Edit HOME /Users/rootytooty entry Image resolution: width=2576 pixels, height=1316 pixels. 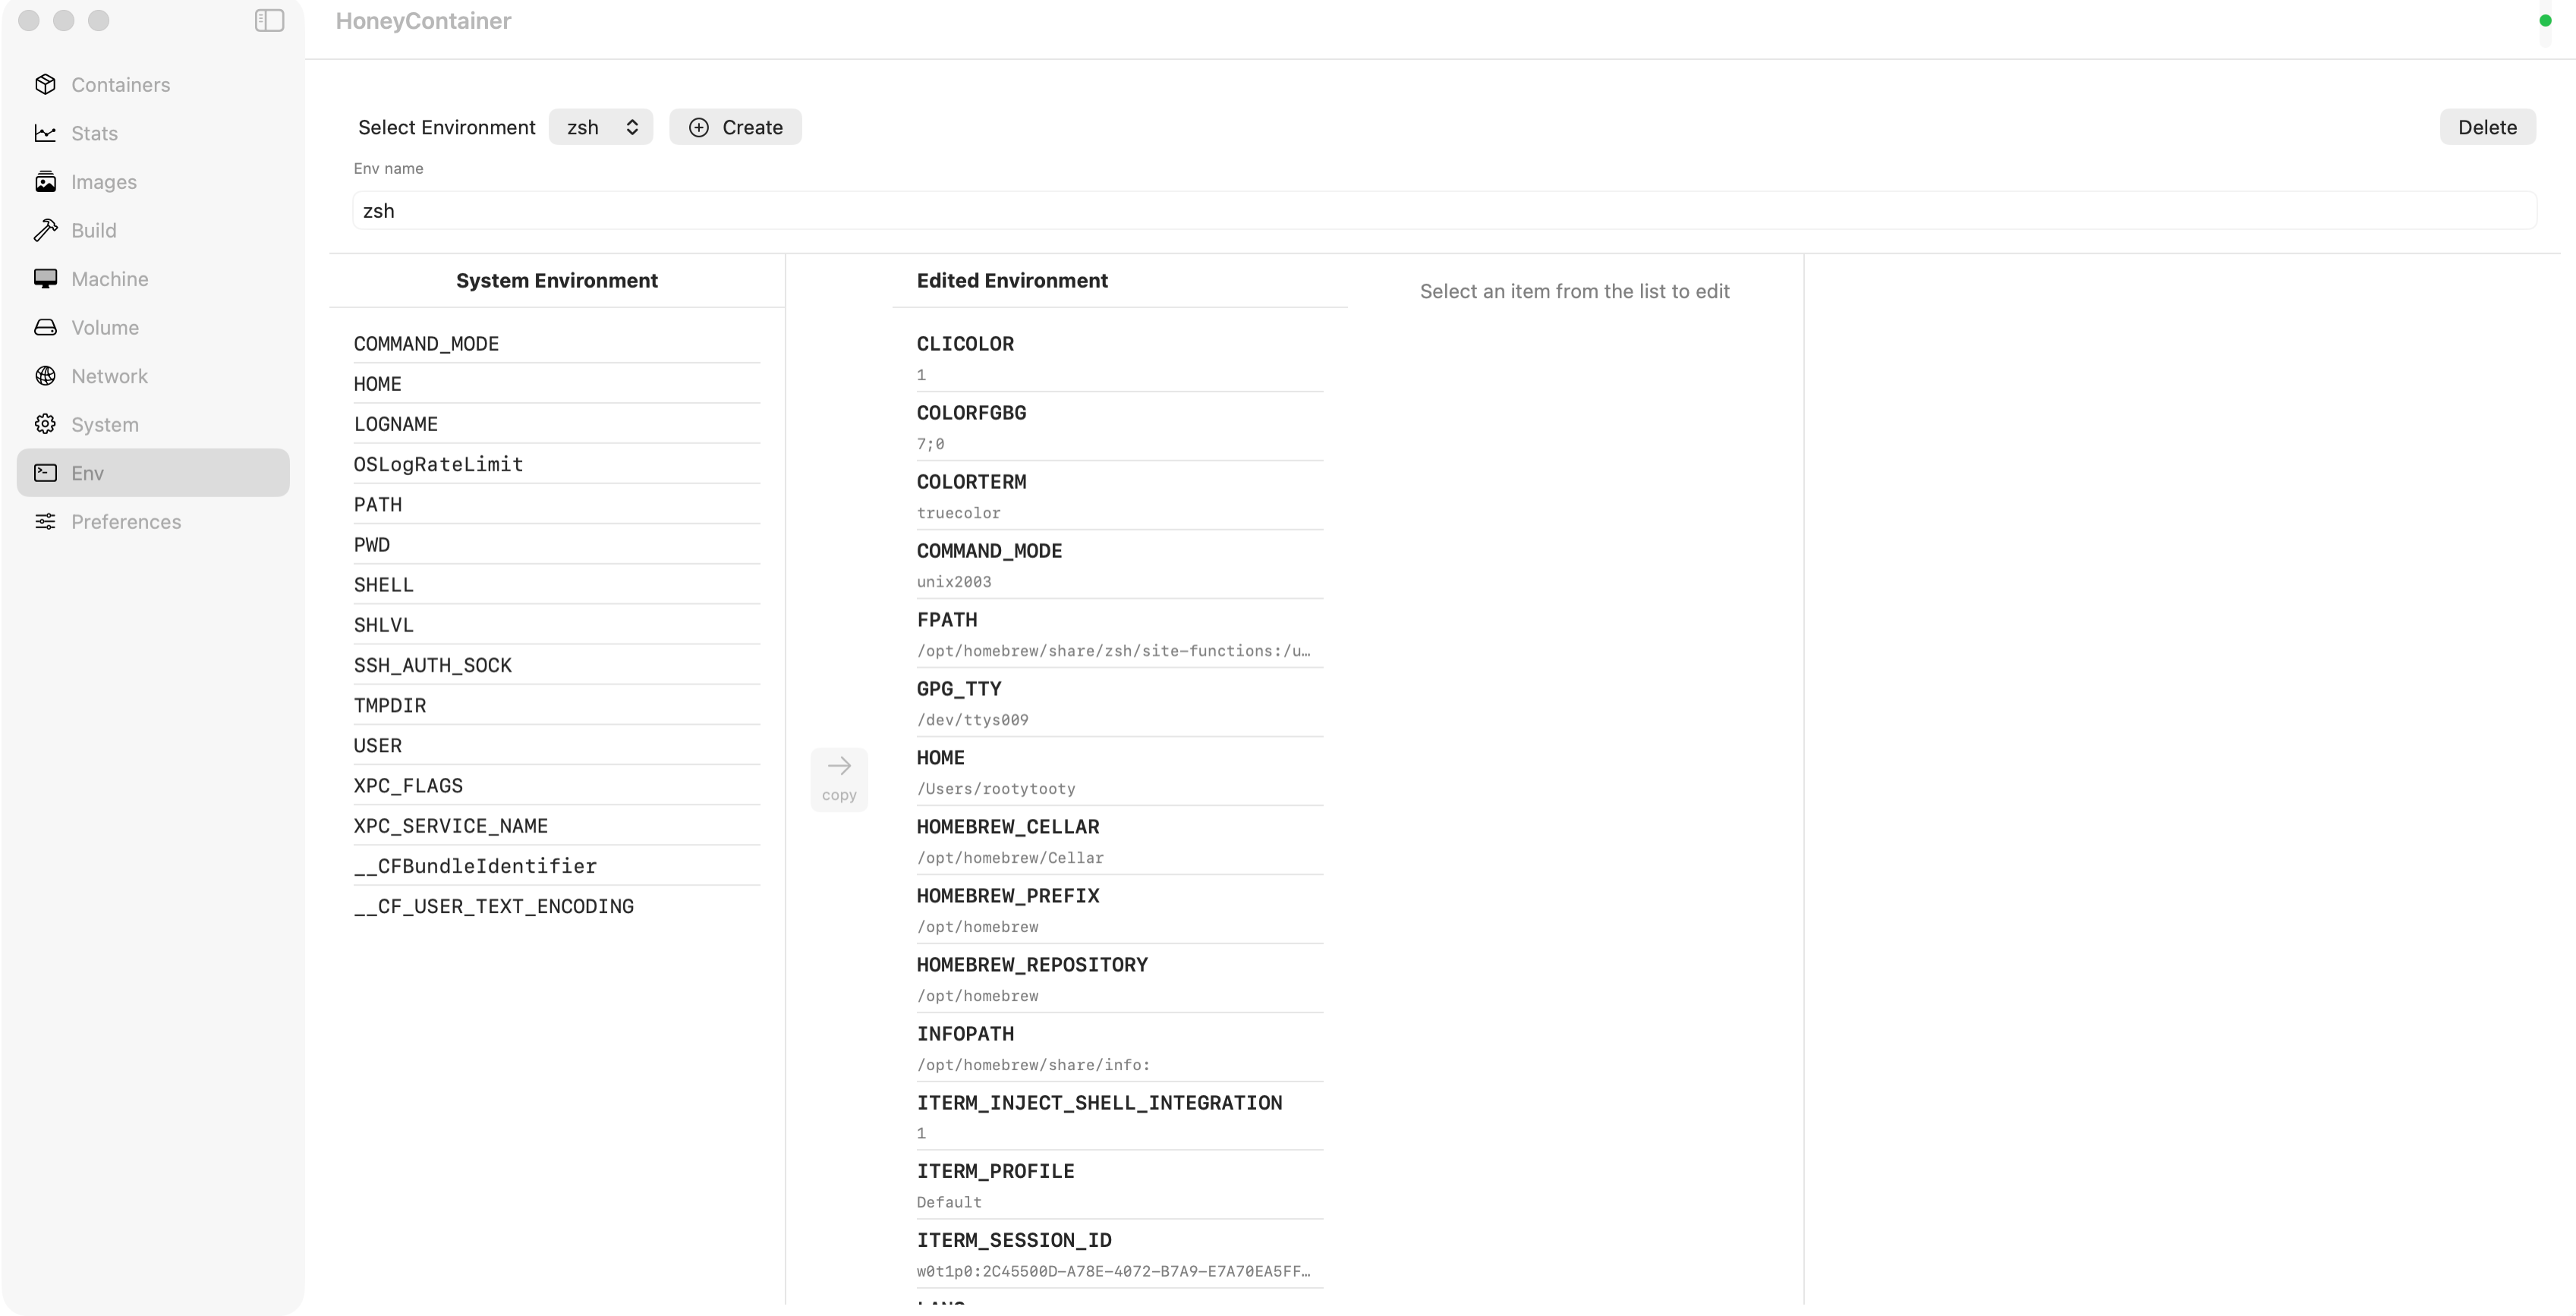coord(1120,772)
